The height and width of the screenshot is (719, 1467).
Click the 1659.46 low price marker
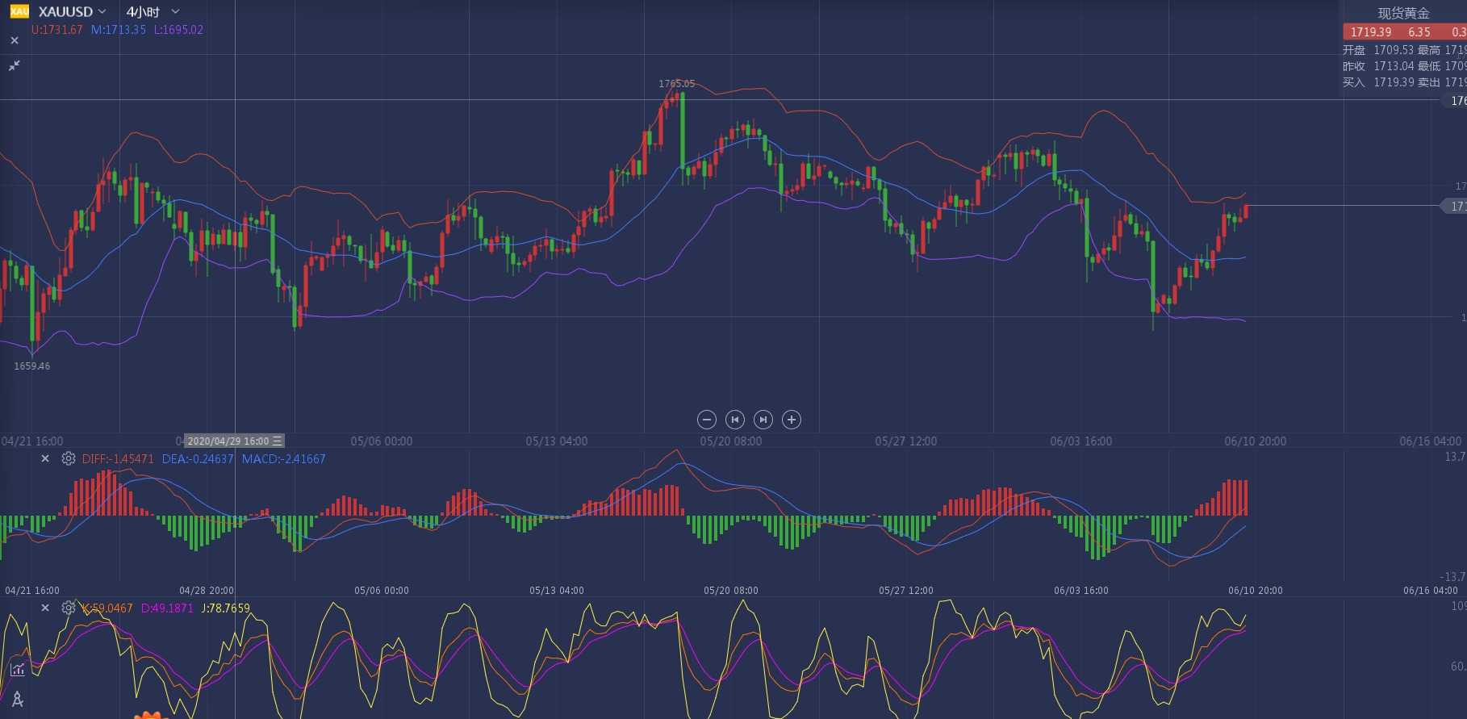[32, 366]
